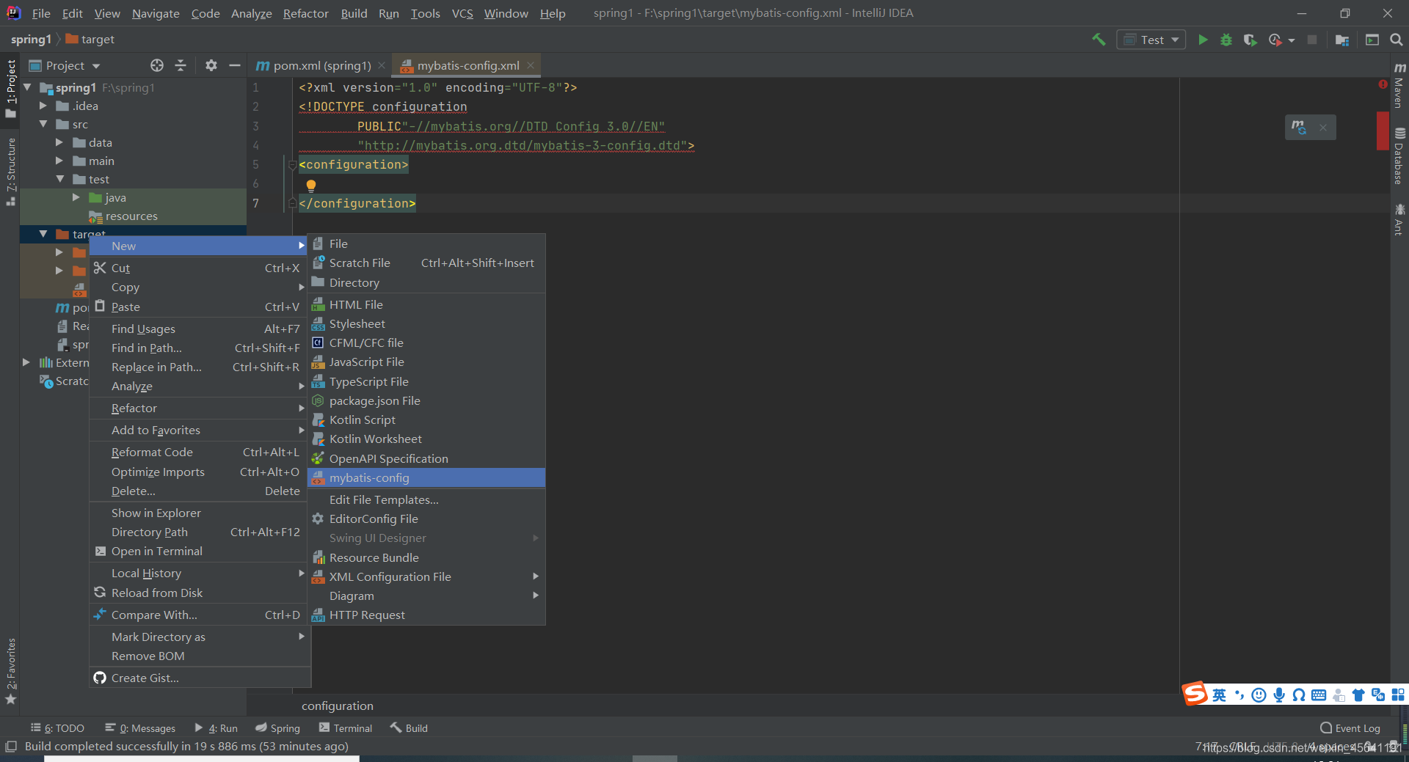
Task: Start debugging with the green bug icon
Action: coord(1226,40)
